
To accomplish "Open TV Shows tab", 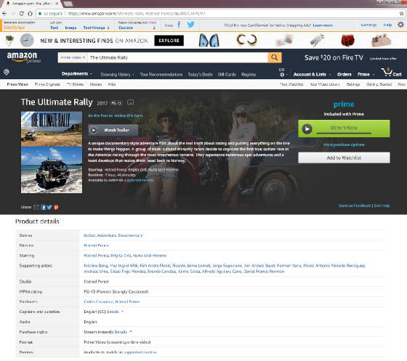I will point(75,84).
